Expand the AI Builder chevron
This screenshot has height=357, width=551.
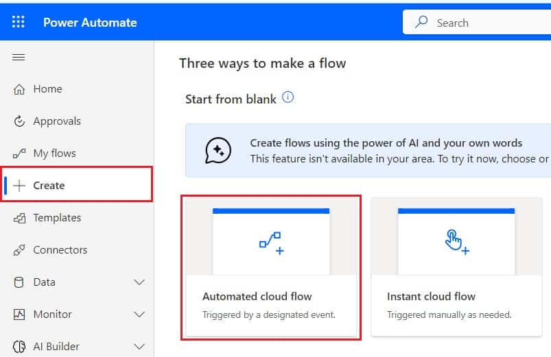(x=139, y=347)
